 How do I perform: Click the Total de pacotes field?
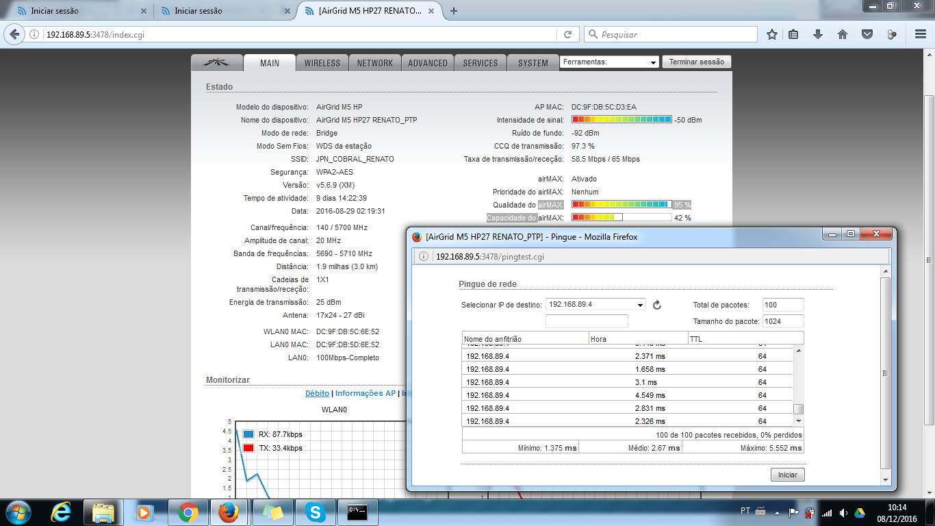783,305
